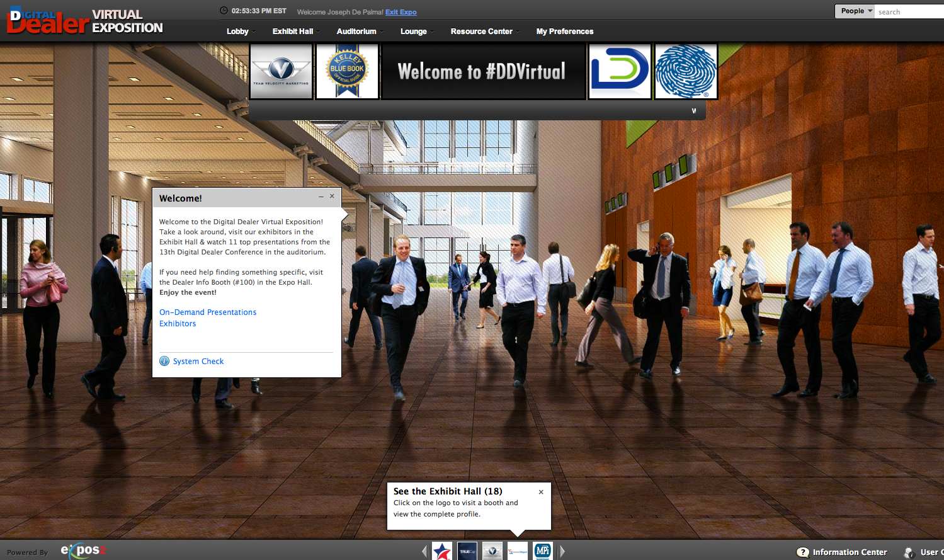The height and width of the screenshot is (560, 944).
Task: Expand the Lounge dropdown arrow
Action: (x=432, y=31)
